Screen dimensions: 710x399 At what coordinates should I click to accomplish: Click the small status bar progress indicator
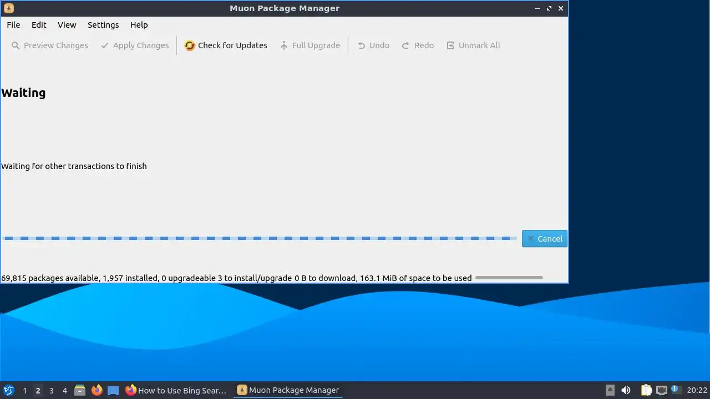(509, 278)
